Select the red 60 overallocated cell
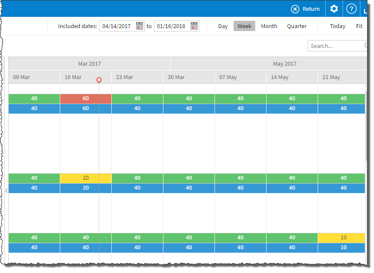This screenshot has width=374, height=273. 86,98
